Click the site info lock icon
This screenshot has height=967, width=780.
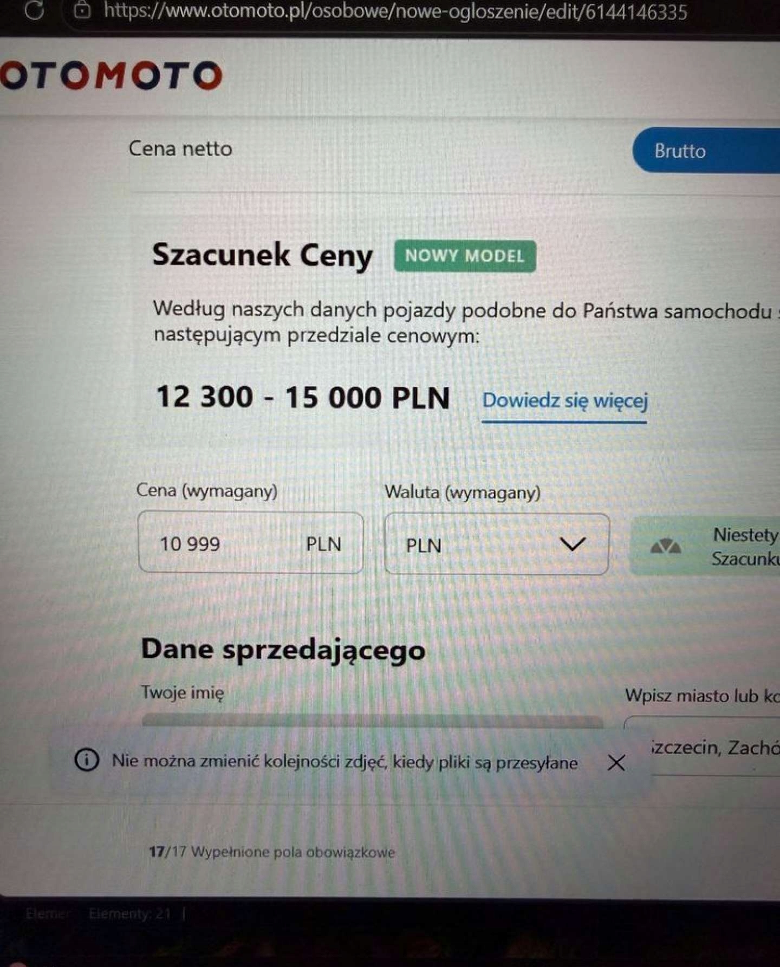click(82, 9)
